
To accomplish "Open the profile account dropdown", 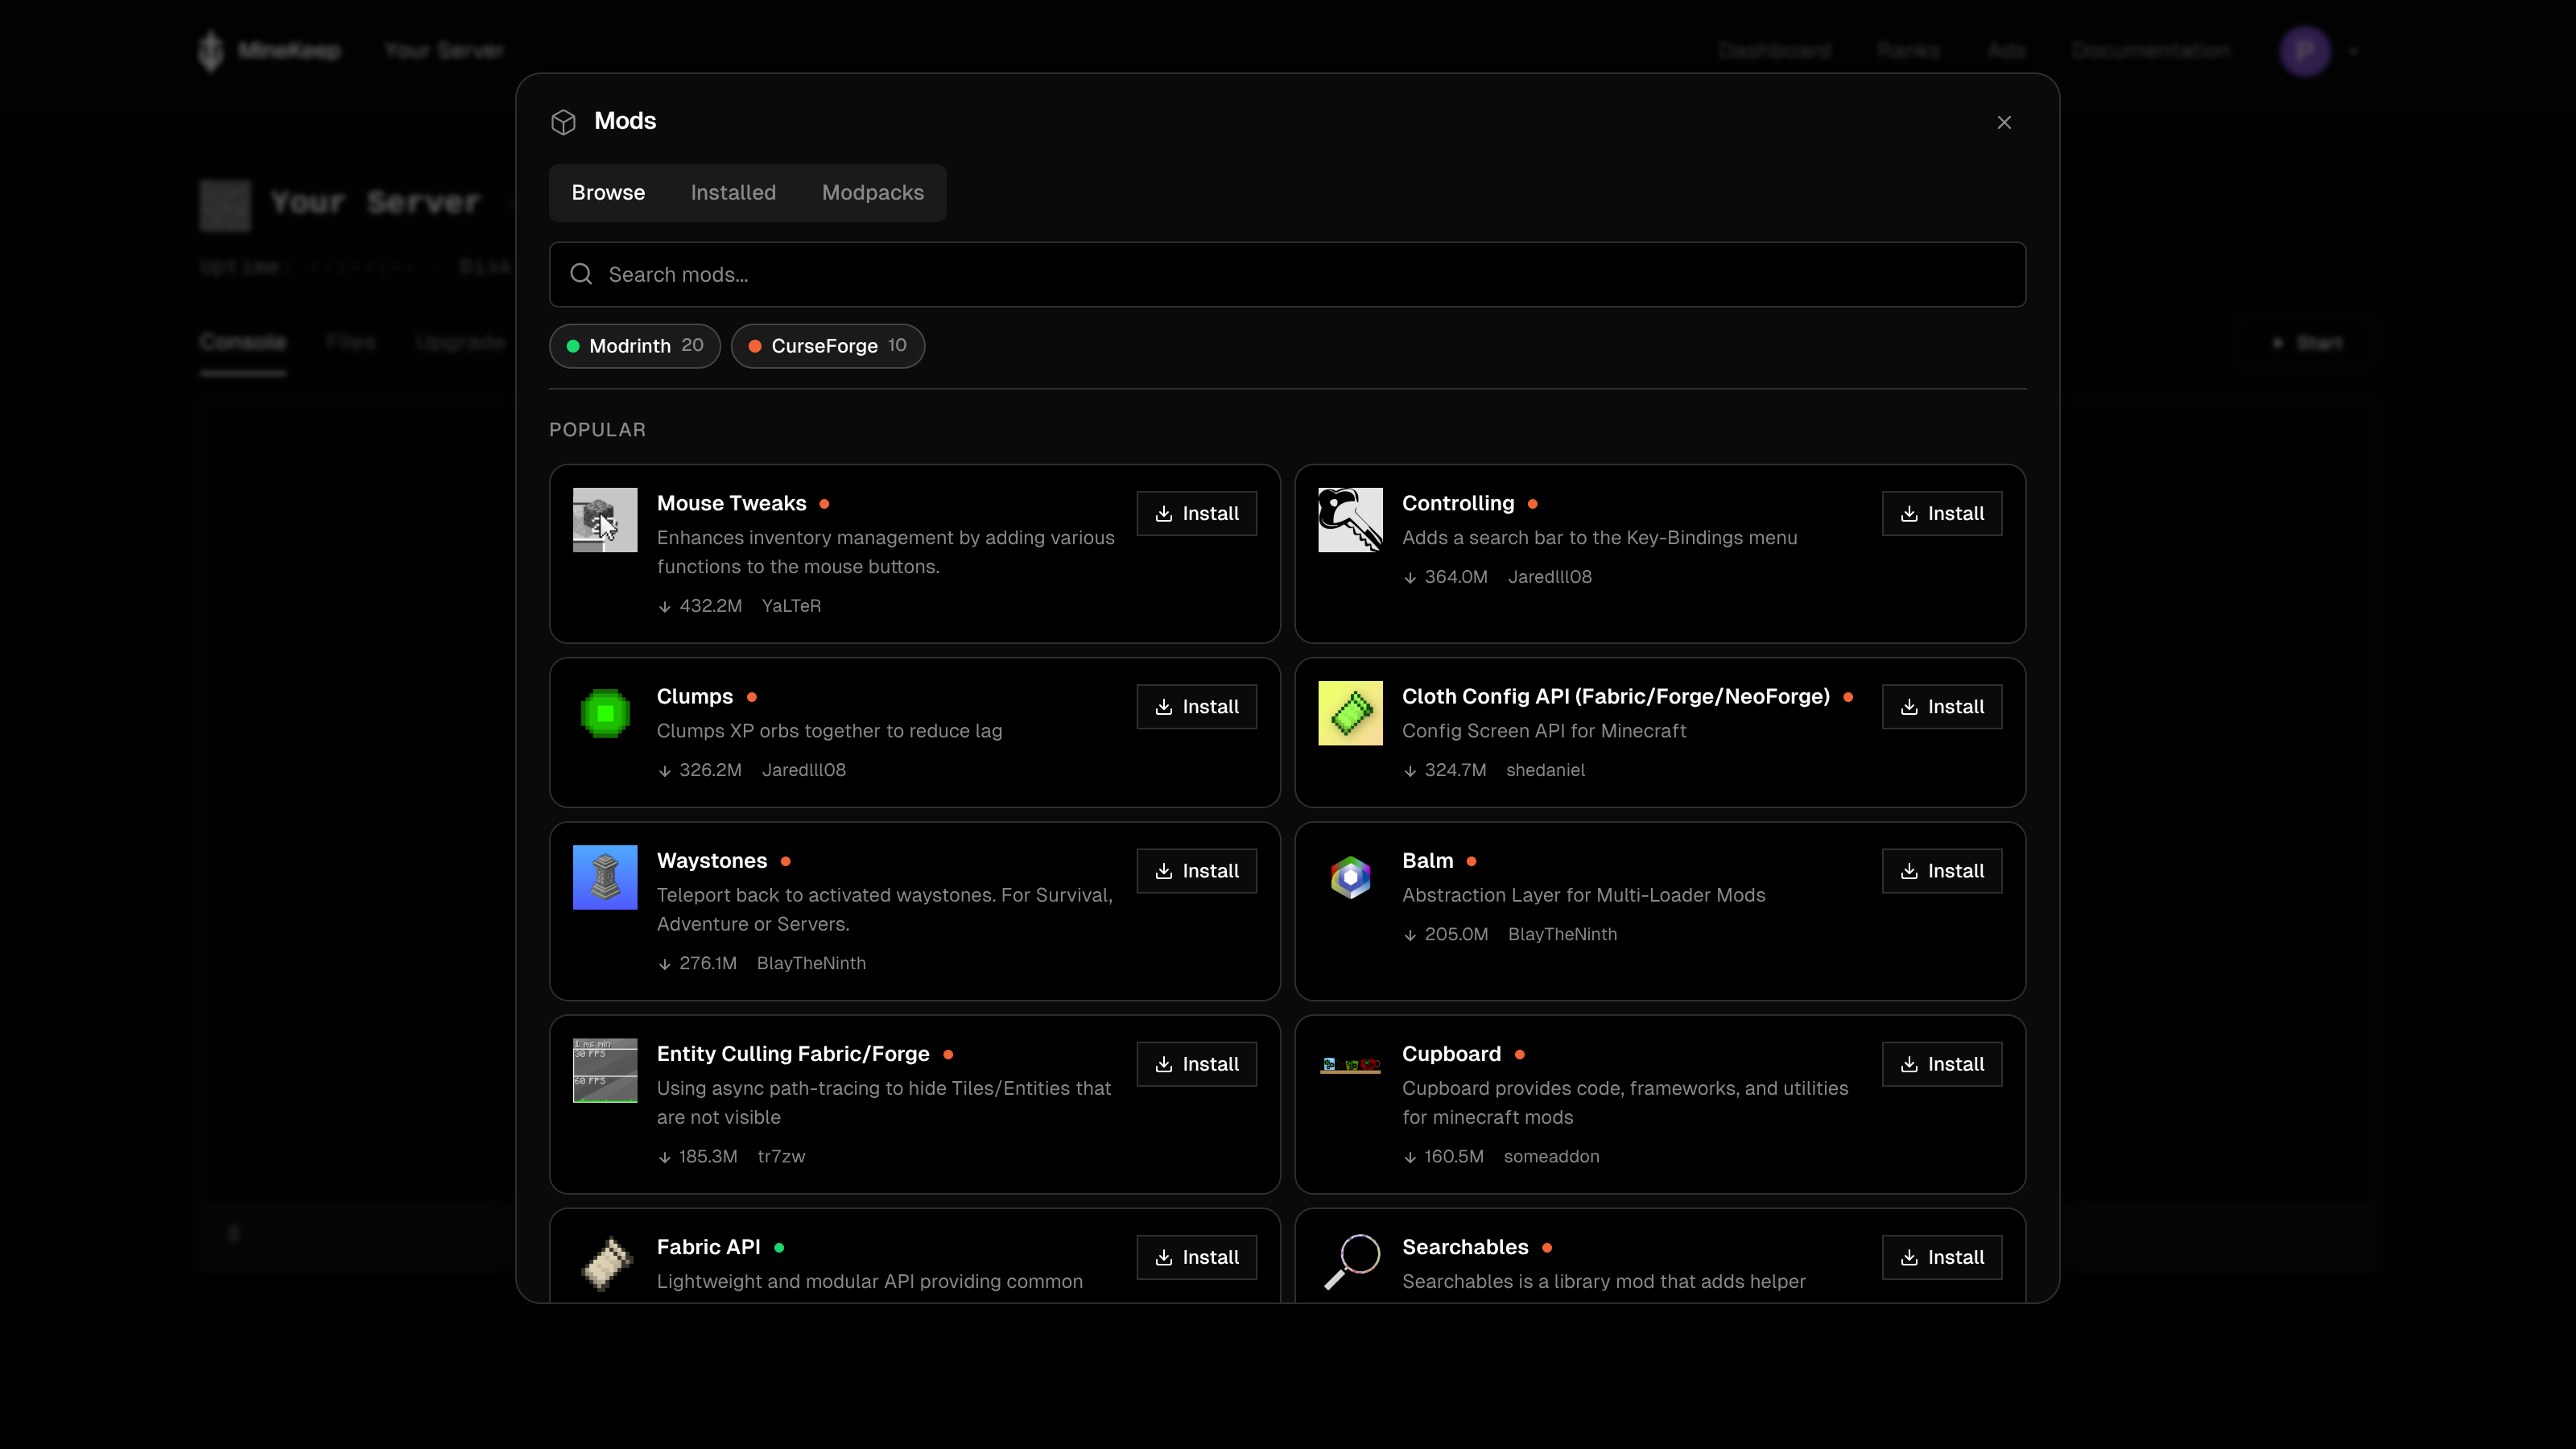I will click(2318, 50).
